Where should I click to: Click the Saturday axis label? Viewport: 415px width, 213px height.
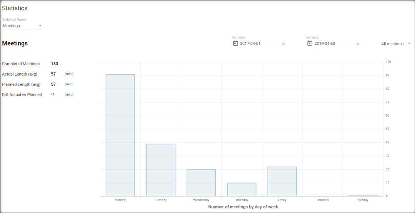(322, 200)
